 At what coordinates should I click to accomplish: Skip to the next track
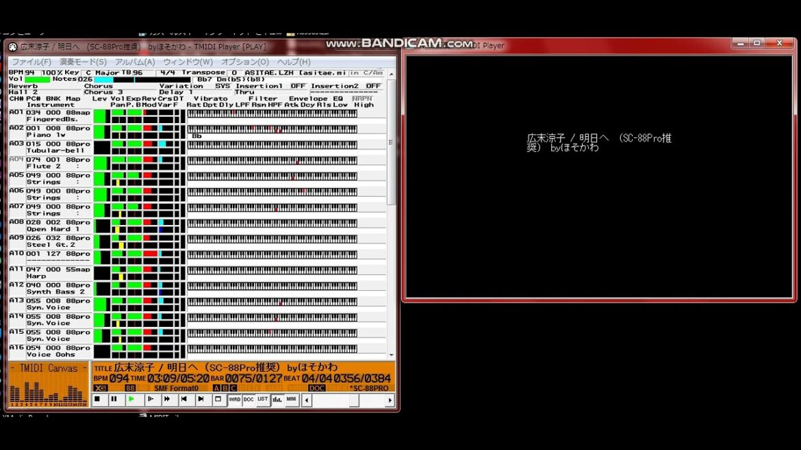pos(201,399)
